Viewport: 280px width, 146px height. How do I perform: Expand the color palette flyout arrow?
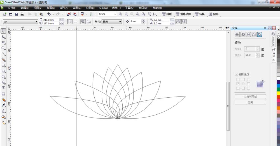(x=279, y=30)
